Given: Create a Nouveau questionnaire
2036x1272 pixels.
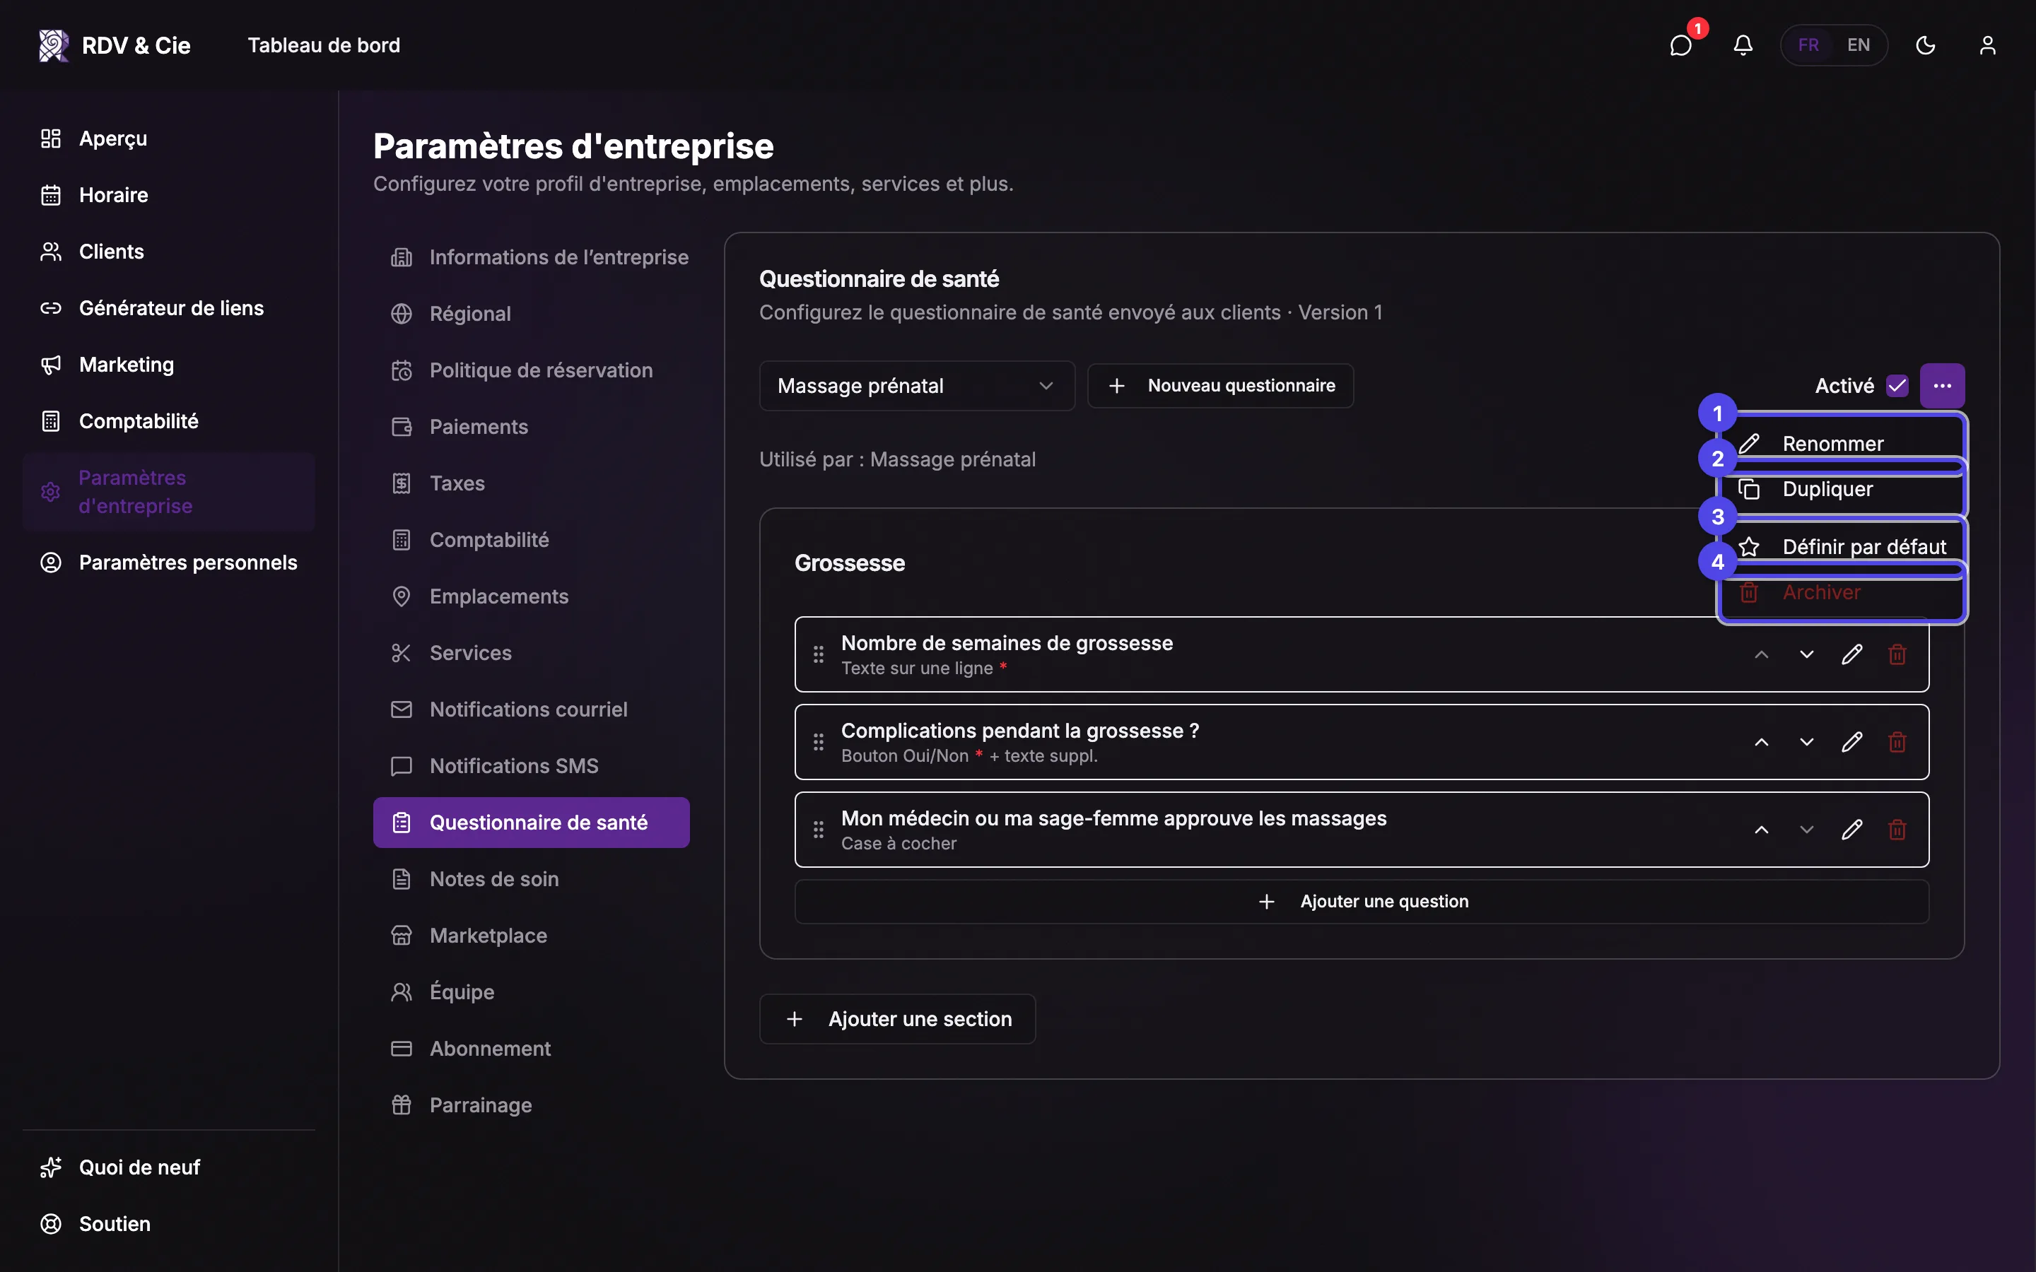Looking at the screenshot, I should pyautogui.click(x=1221, y=386).
